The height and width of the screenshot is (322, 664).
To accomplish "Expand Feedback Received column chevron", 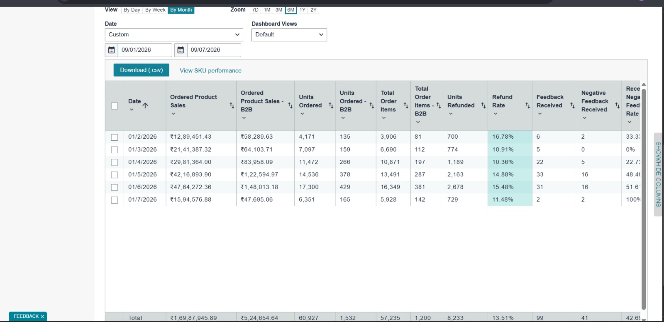I will [x=540, y=114].
